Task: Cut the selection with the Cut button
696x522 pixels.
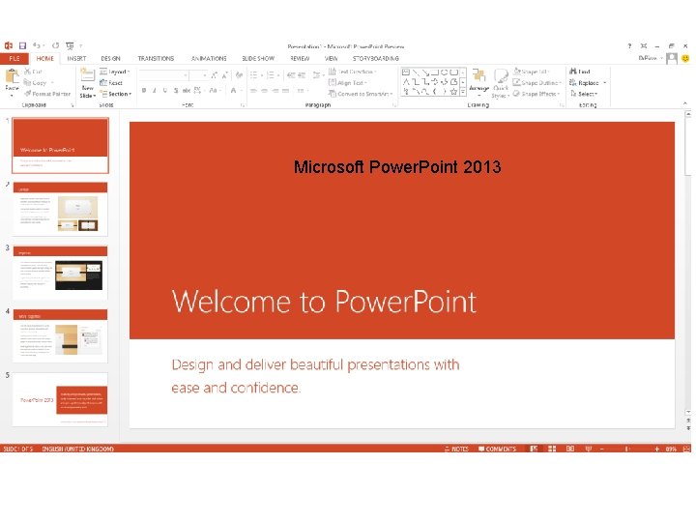Action: 33,72
